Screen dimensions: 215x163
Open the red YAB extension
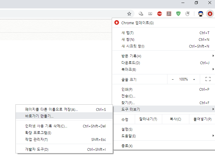160,14
